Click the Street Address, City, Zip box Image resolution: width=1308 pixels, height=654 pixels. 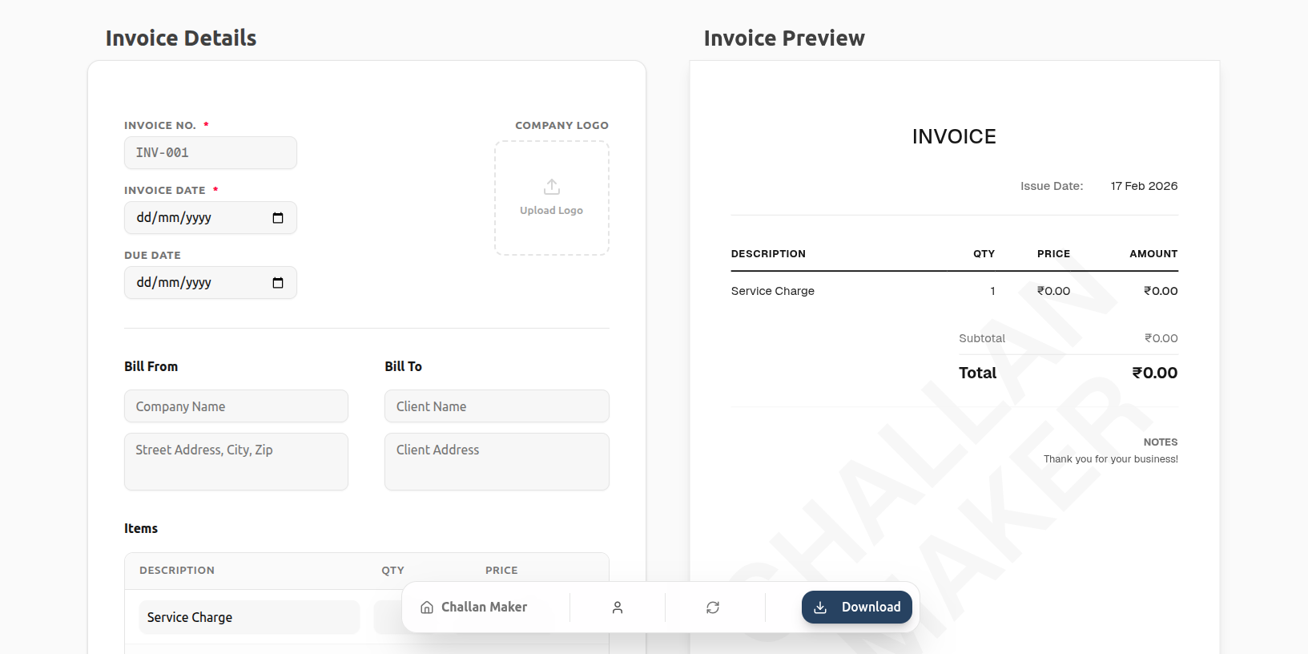(235, 462)
